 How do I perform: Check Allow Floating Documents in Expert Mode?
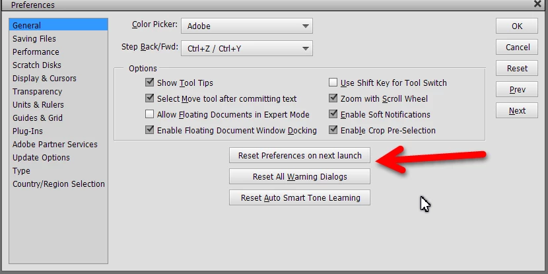pyautogui.click(x=150, y=114)
